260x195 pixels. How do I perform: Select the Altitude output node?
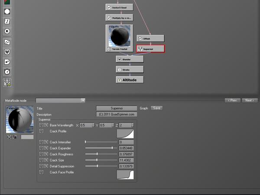click(130, 80)
